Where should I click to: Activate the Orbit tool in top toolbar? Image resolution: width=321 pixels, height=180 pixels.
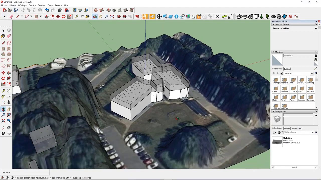(95, 17)
